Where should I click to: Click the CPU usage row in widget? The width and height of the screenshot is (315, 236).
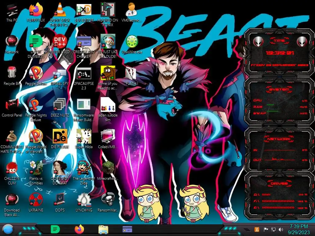click(x=281, y=100)
